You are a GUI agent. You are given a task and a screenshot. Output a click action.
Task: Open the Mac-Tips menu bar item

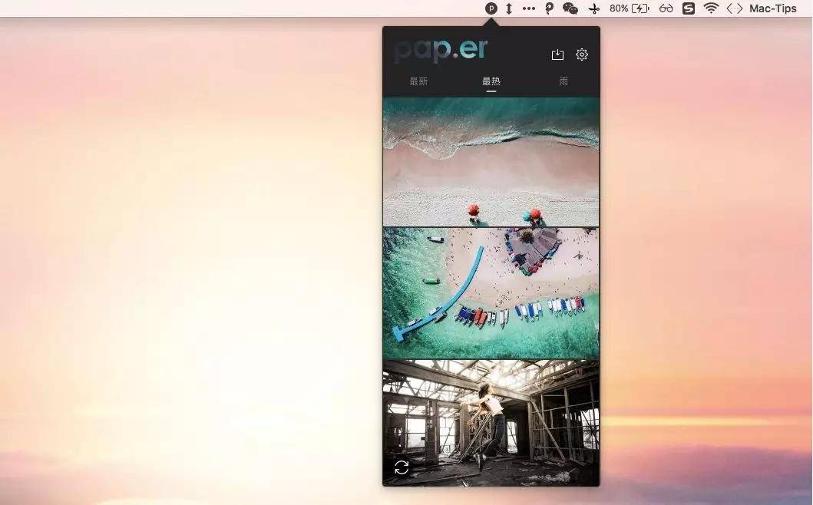[x=773, y=8]
